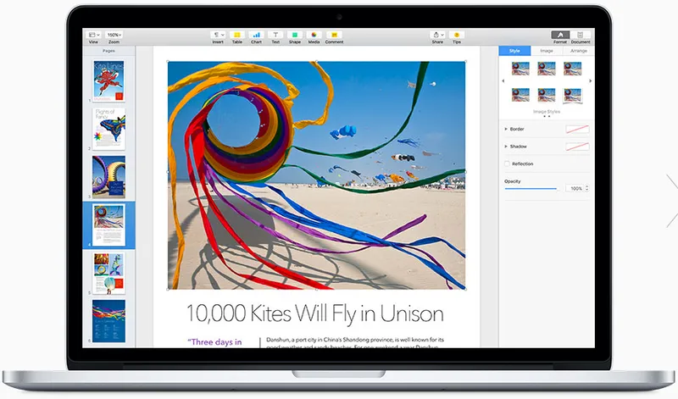Select the page 3 thumbnail with purple arch
Screen dimensions: 678x399
click(x=108, y=177)
